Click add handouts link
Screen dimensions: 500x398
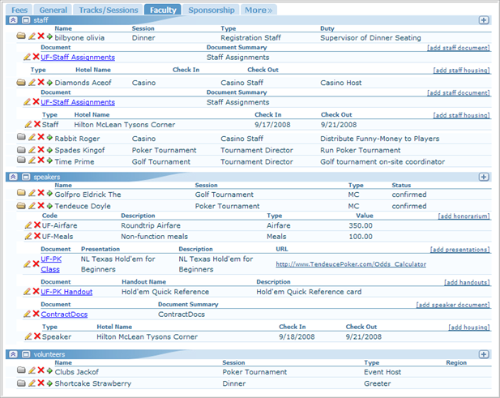467,282
